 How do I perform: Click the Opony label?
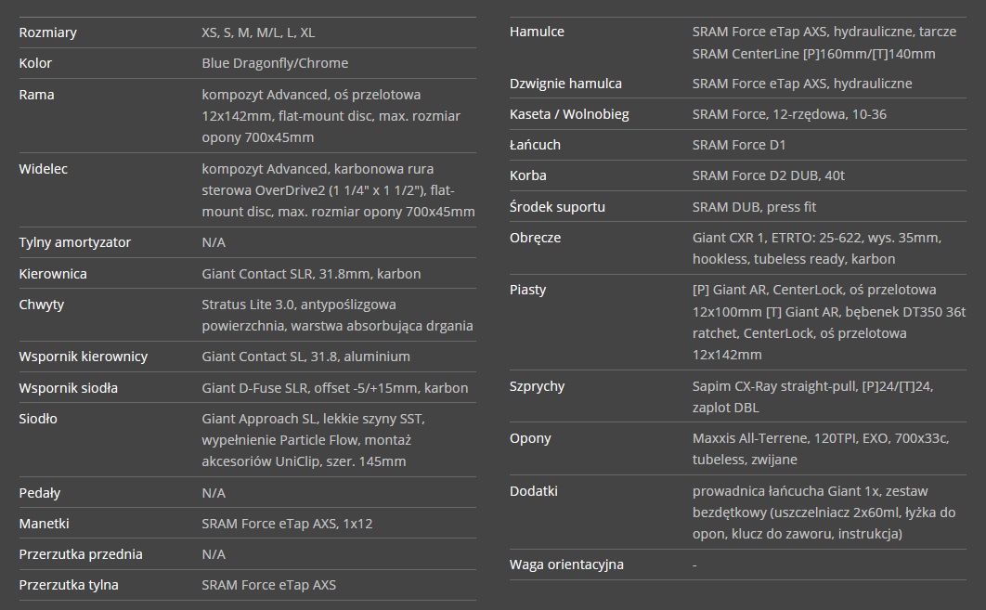[x=530, y=438]
